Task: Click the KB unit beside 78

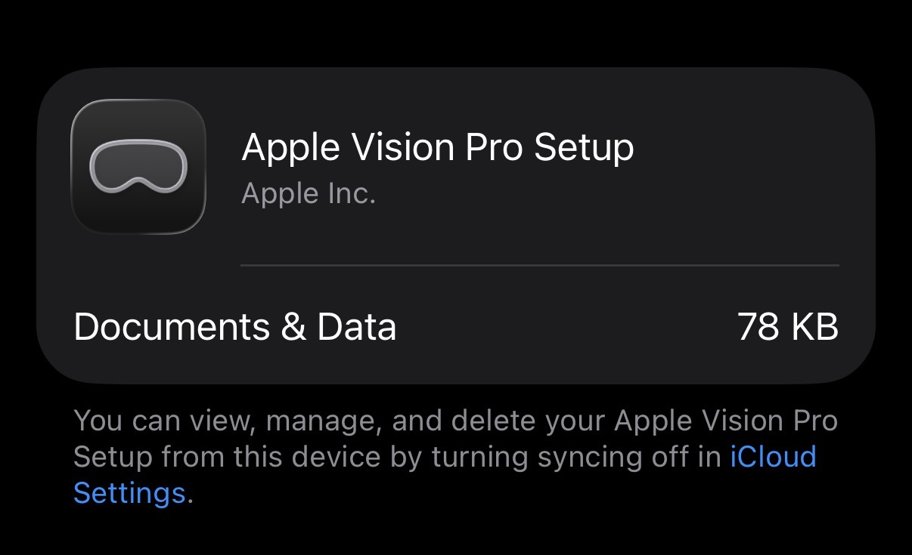Action: click(813, 328)
